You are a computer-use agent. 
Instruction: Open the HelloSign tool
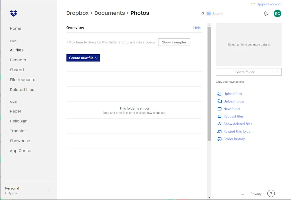click(x=18, y=121)
